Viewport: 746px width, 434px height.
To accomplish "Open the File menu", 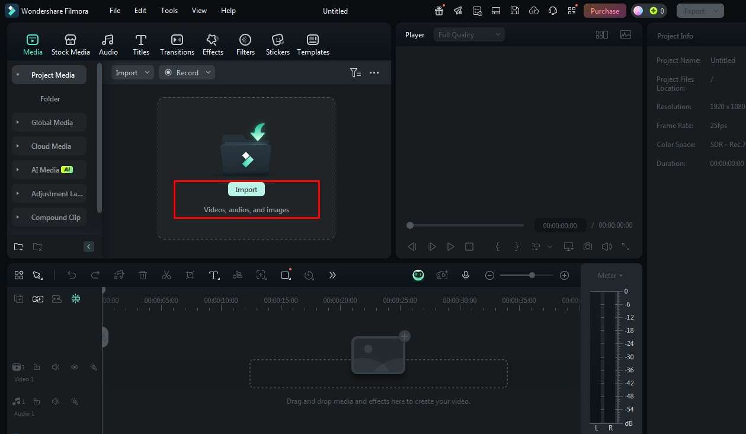I will coord(115,11).
